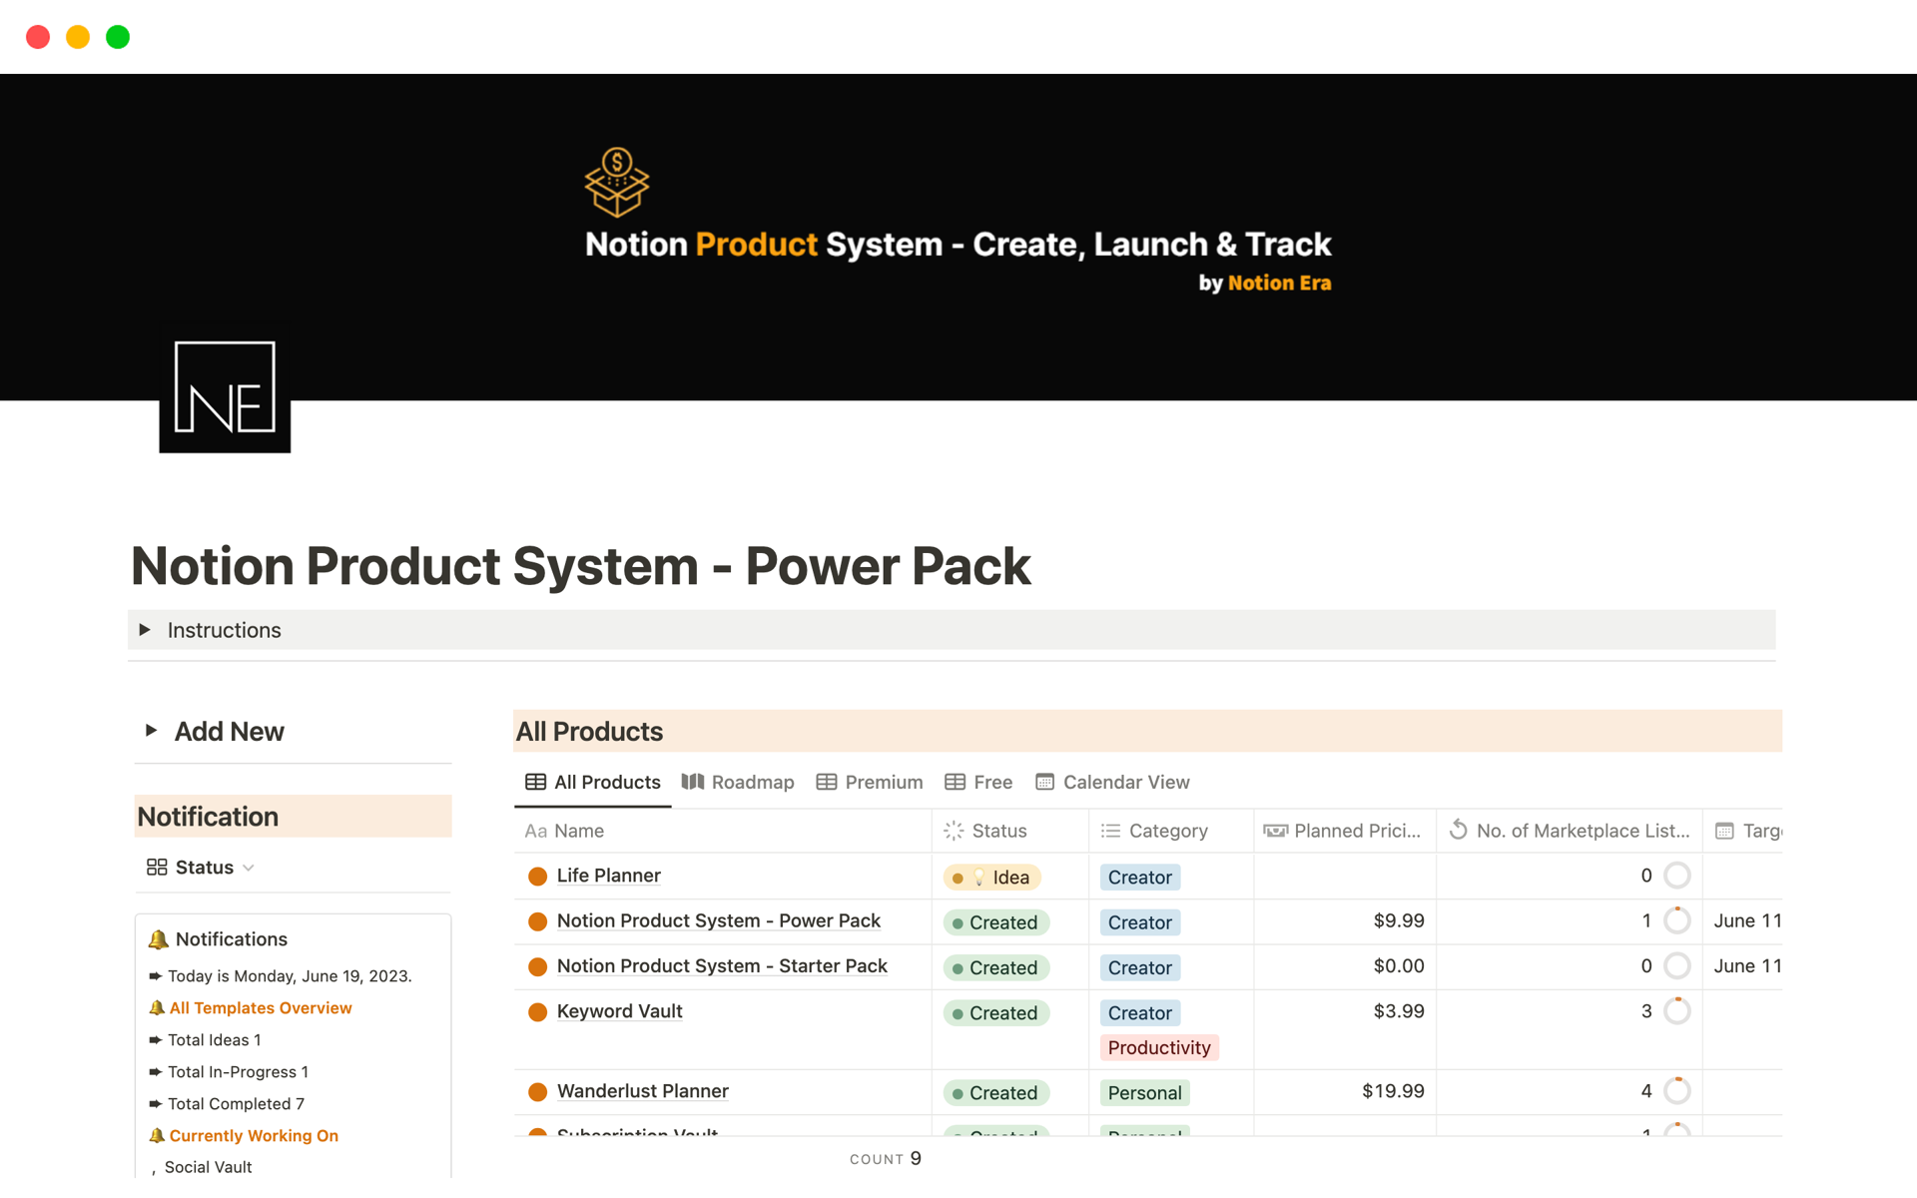1917x1198 pixels.
Task: Click the Planned Pricing column money icon
Action: (x=1275, y=831)
